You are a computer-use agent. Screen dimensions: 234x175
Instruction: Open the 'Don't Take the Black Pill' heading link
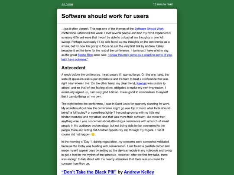(x=89, y=172)
